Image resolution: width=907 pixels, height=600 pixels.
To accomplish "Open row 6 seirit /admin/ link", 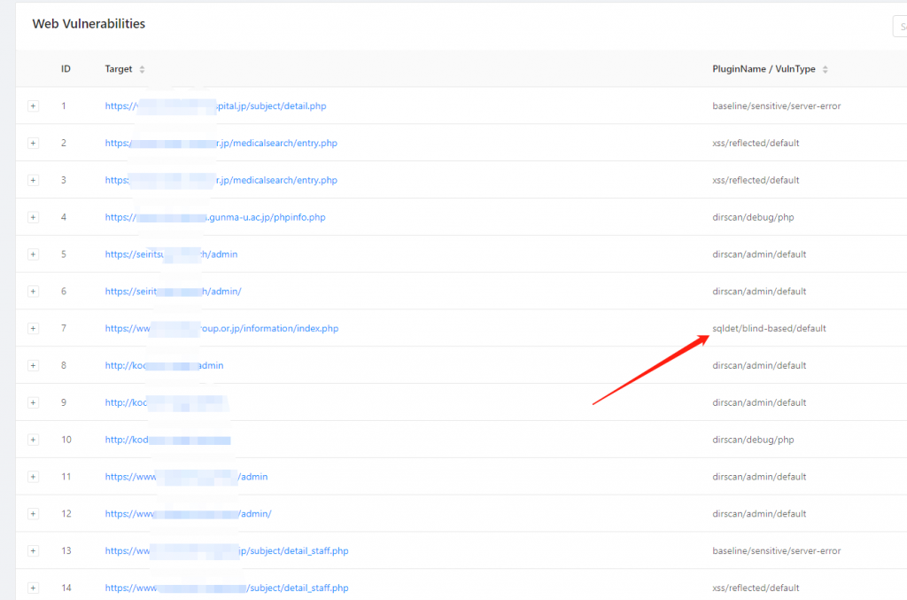I will (x=173, y=291).
